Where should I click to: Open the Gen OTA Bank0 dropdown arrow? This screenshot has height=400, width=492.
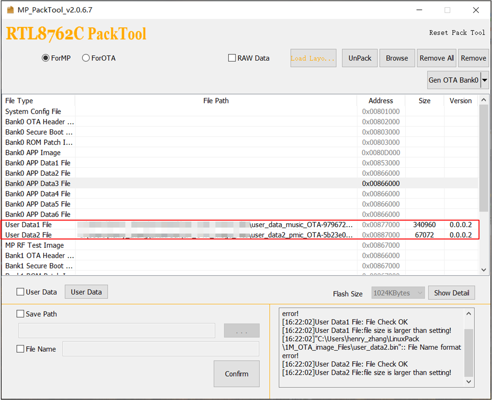484,80
